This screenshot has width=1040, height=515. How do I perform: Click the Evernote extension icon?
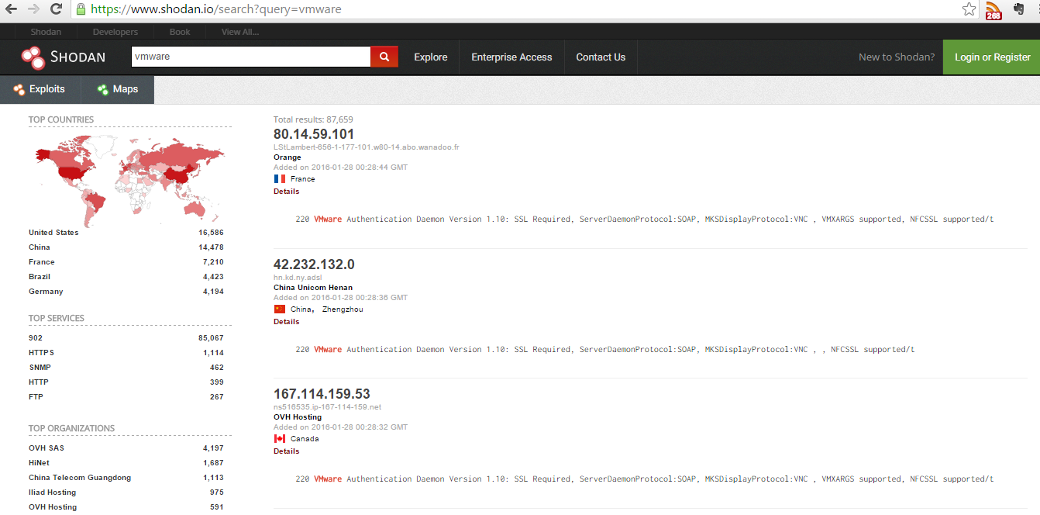pos(1019,9)
